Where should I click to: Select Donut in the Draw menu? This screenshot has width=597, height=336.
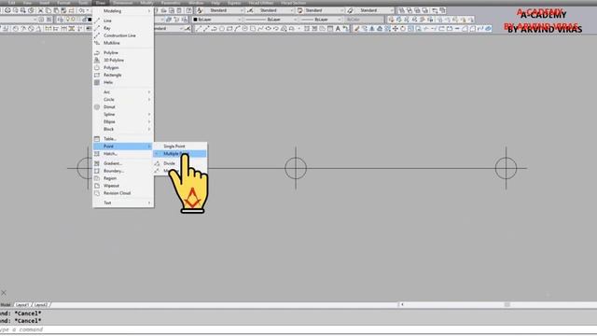click(123, 107)
